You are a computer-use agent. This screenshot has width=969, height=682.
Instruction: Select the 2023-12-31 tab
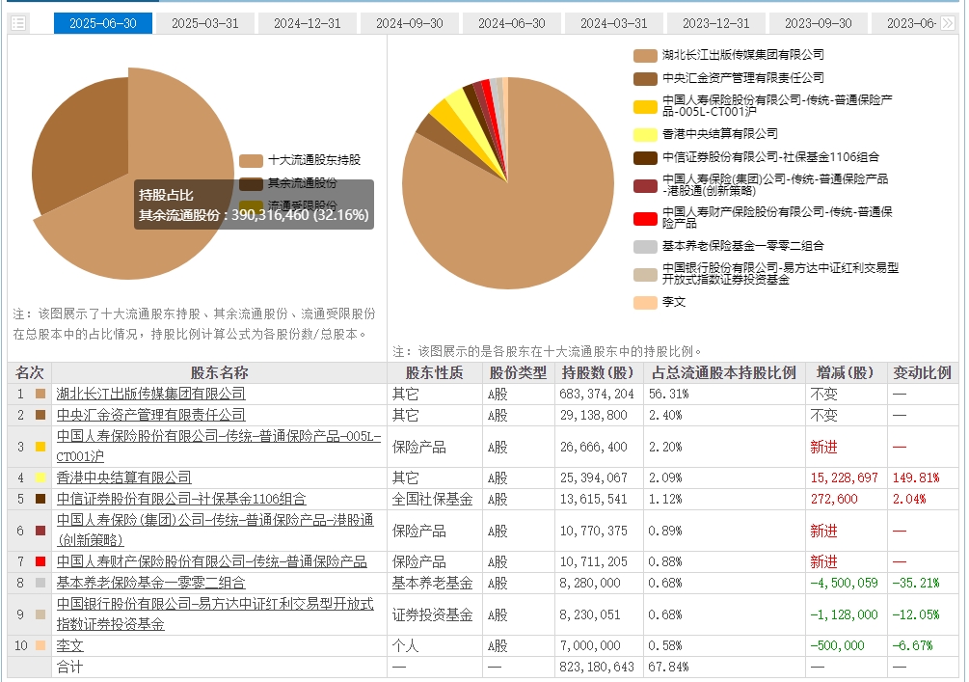(715, 23)
